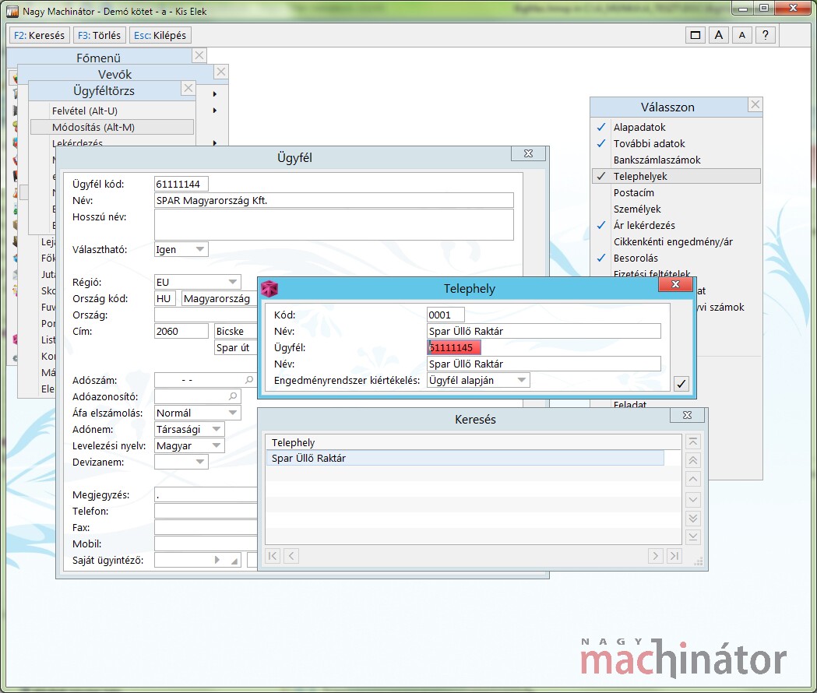Toggle Cikkenkénti engedmény/ár option
Screen dimensions: 817x693
pos(676,241)
